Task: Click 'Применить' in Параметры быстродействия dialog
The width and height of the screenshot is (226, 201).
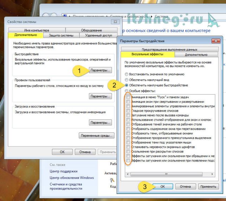Action: point(208,187)
